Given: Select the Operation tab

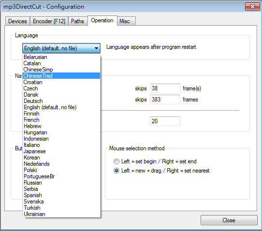Looking at the screenshot, I should (x=102, y=21).
